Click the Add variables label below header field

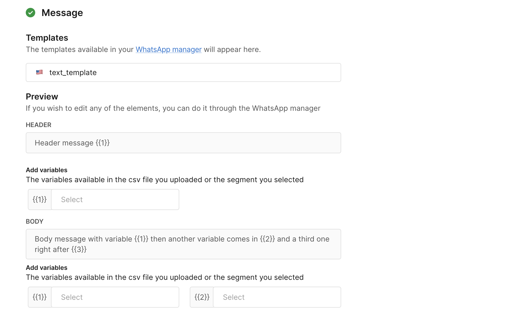pyautogui.click(x=47, y=170)
